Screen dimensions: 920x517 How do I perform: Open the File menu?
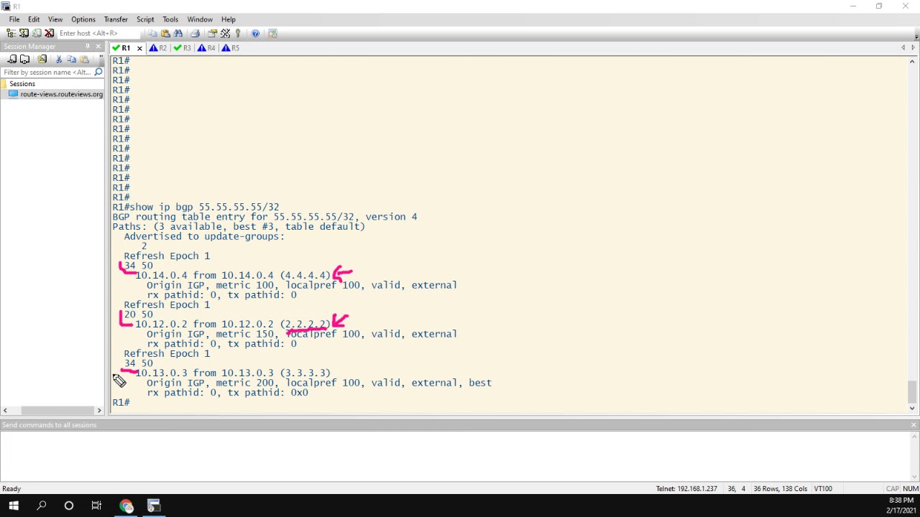coord(14,19)
